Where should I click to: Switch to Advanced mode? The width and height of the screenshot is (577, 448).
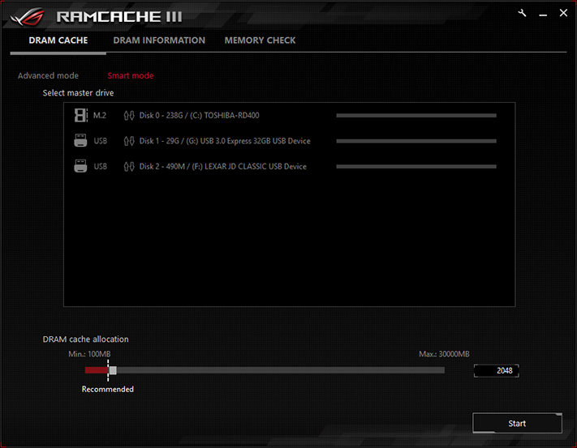(48, 75)
